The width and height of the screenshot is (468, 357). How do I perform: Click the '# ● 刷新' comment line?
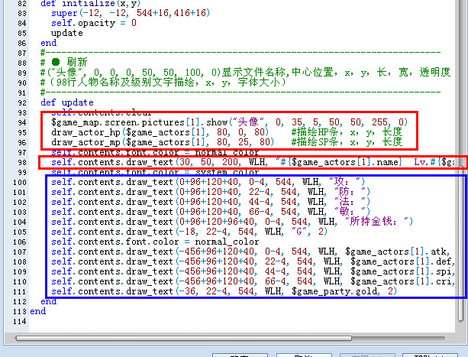click(x=64, y=63)
